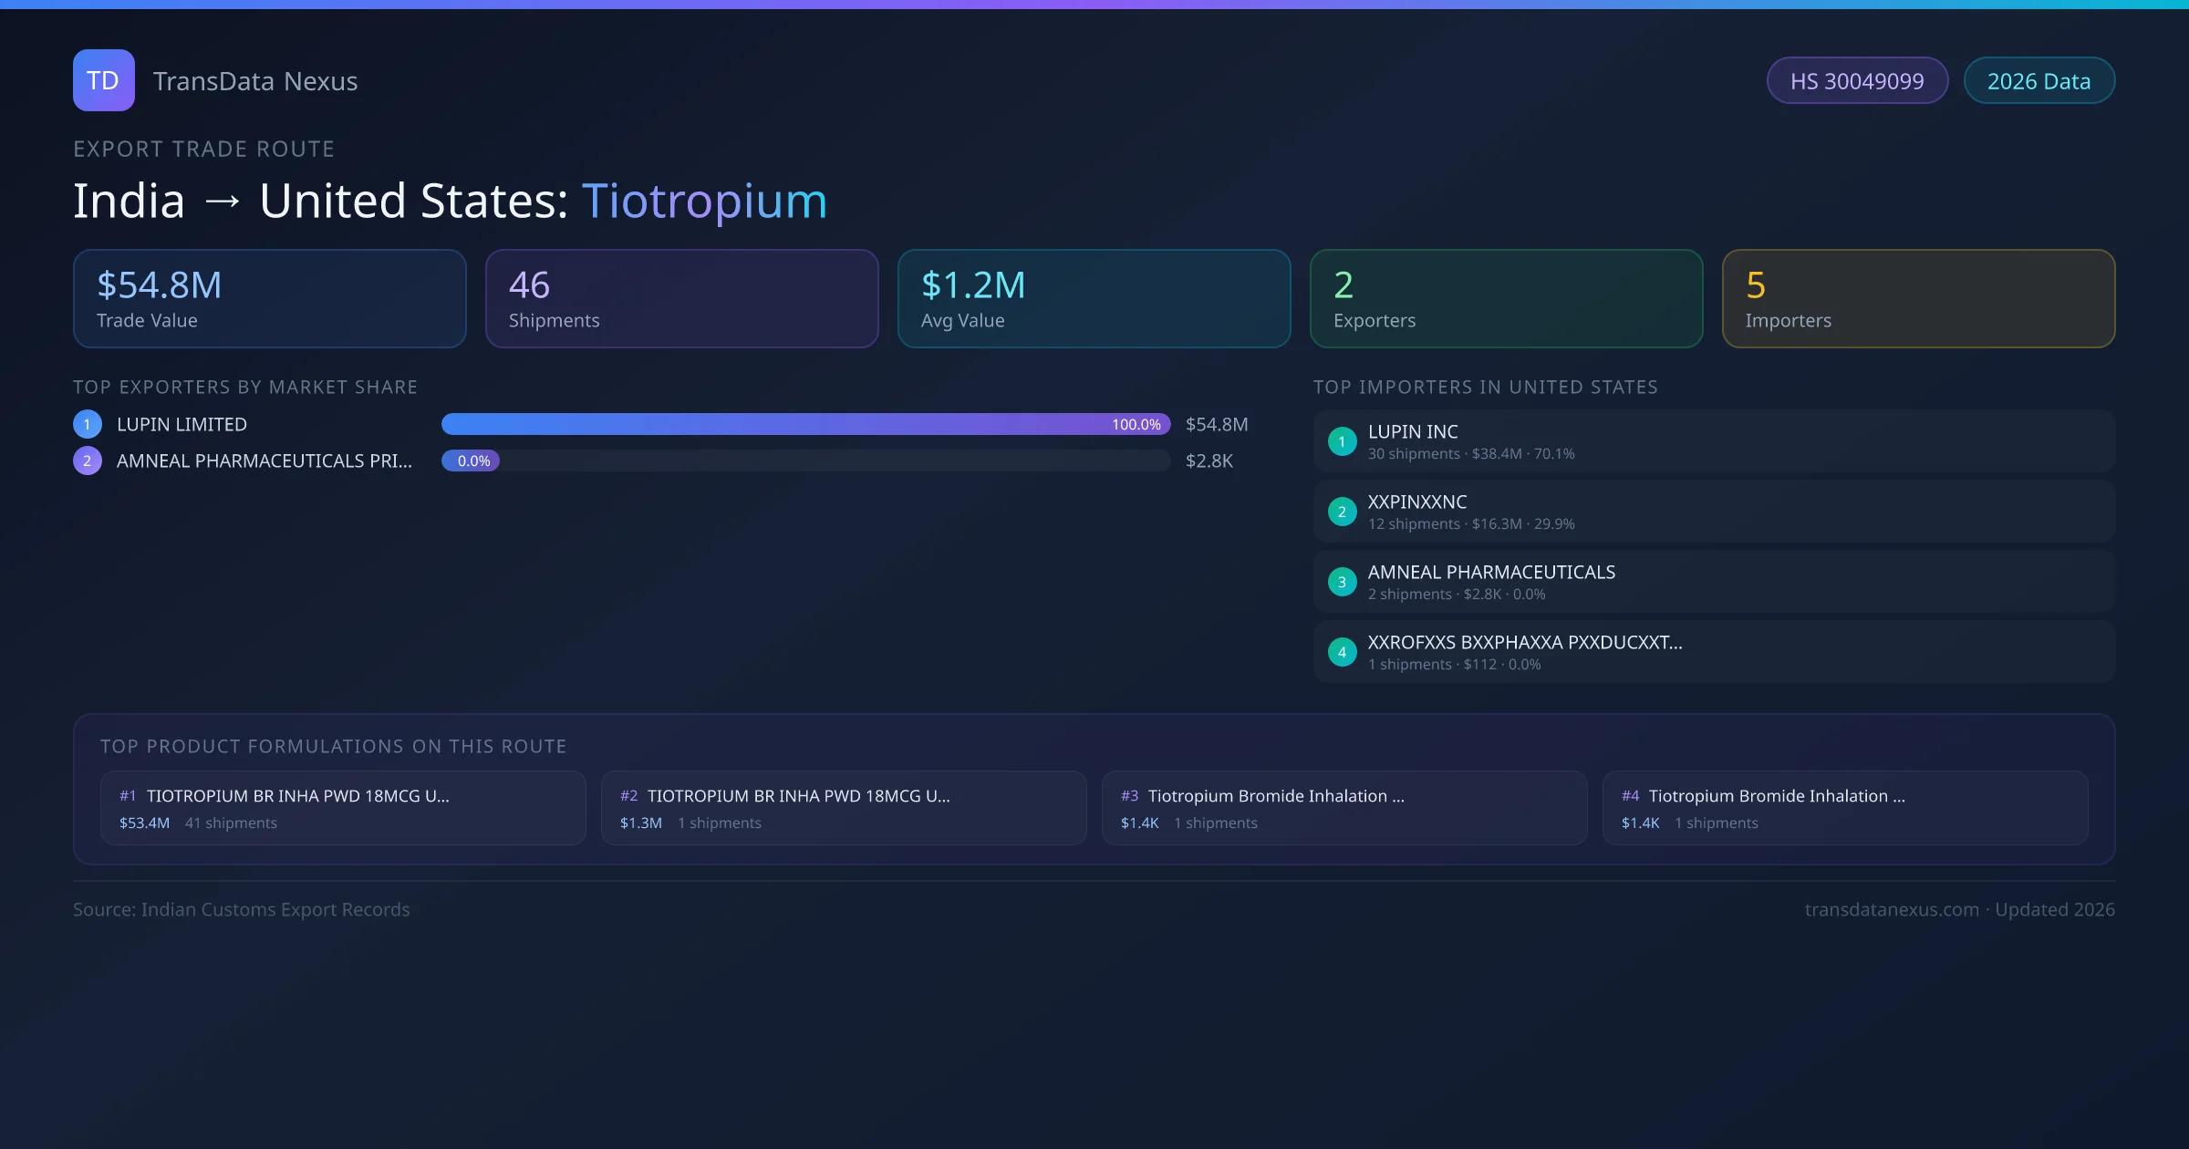
Task: Open the $1.2M Avg Value card
Action: 1094,299
